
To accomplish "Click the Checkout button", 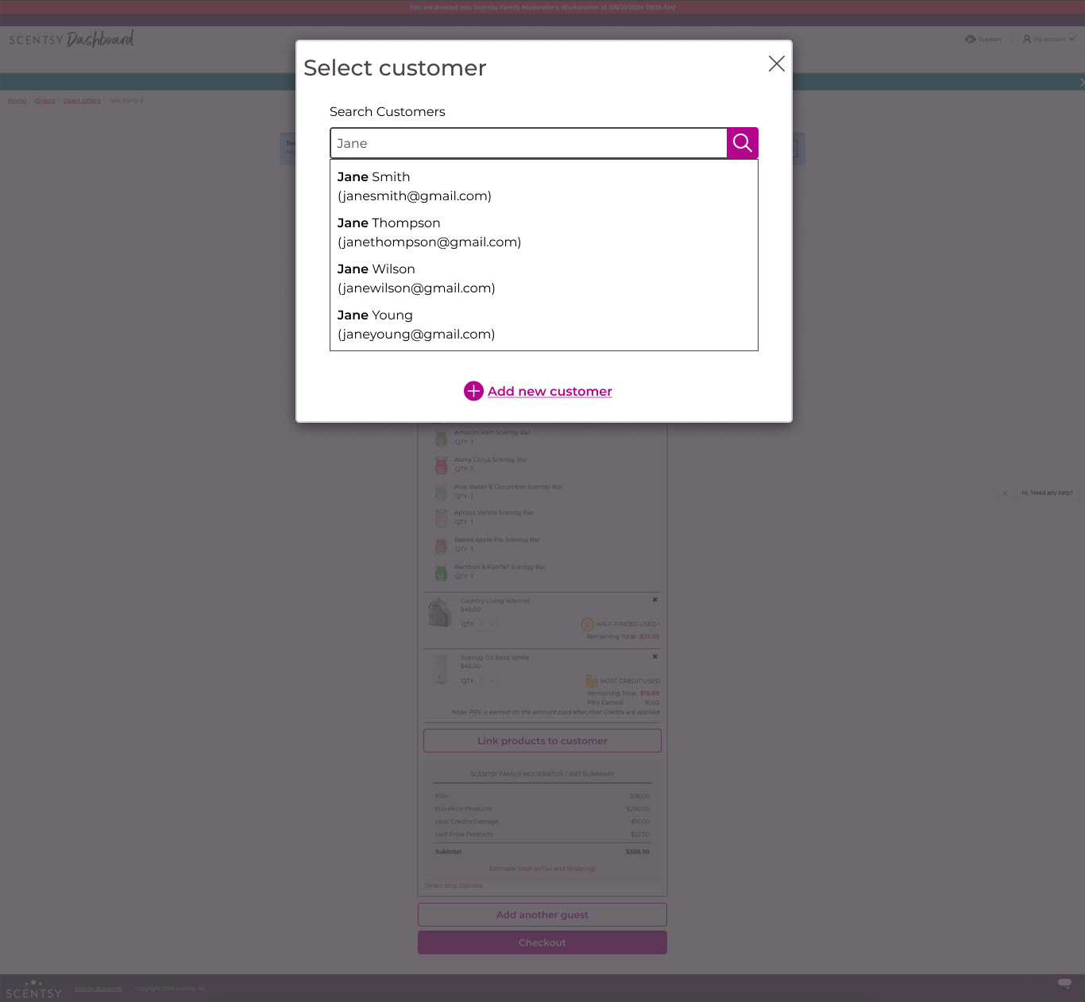I will point(542,942).
